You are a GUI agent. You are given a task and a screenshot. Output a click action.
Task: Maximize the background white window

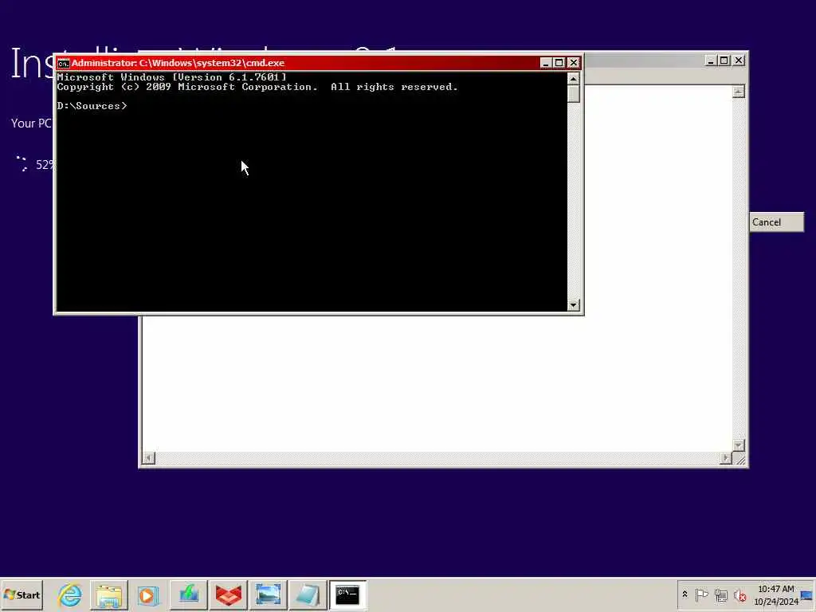tap(724, 61)
